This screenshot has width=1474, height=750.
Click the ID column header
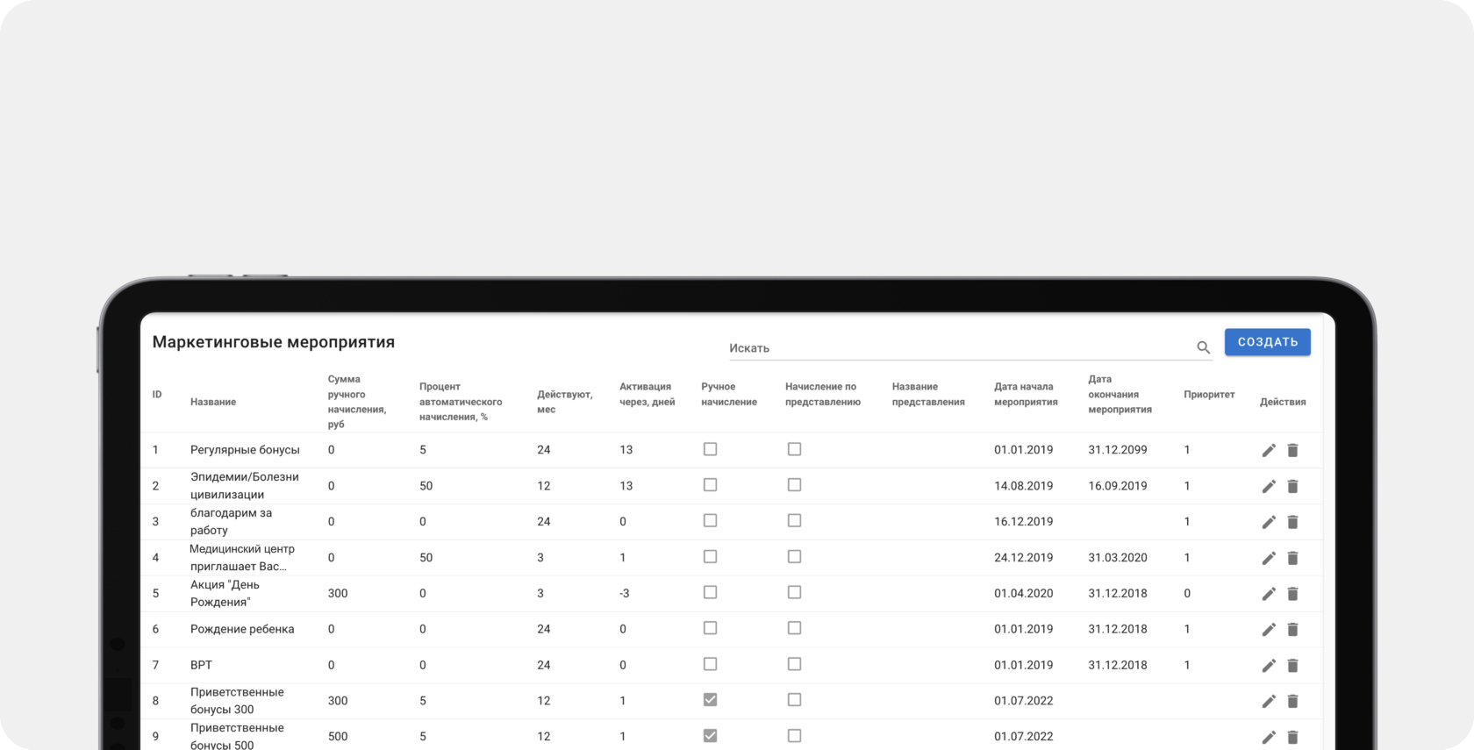coord(157,395)
